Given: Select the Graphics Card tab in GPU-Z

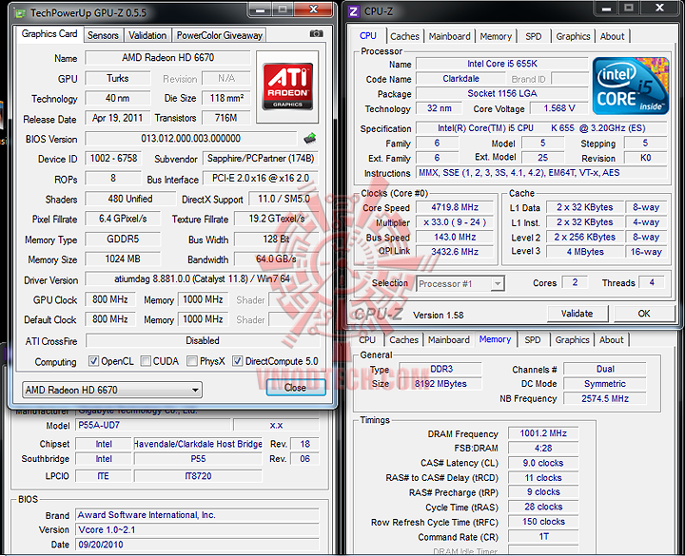Looking at the screenshot, I should (49, 34).
